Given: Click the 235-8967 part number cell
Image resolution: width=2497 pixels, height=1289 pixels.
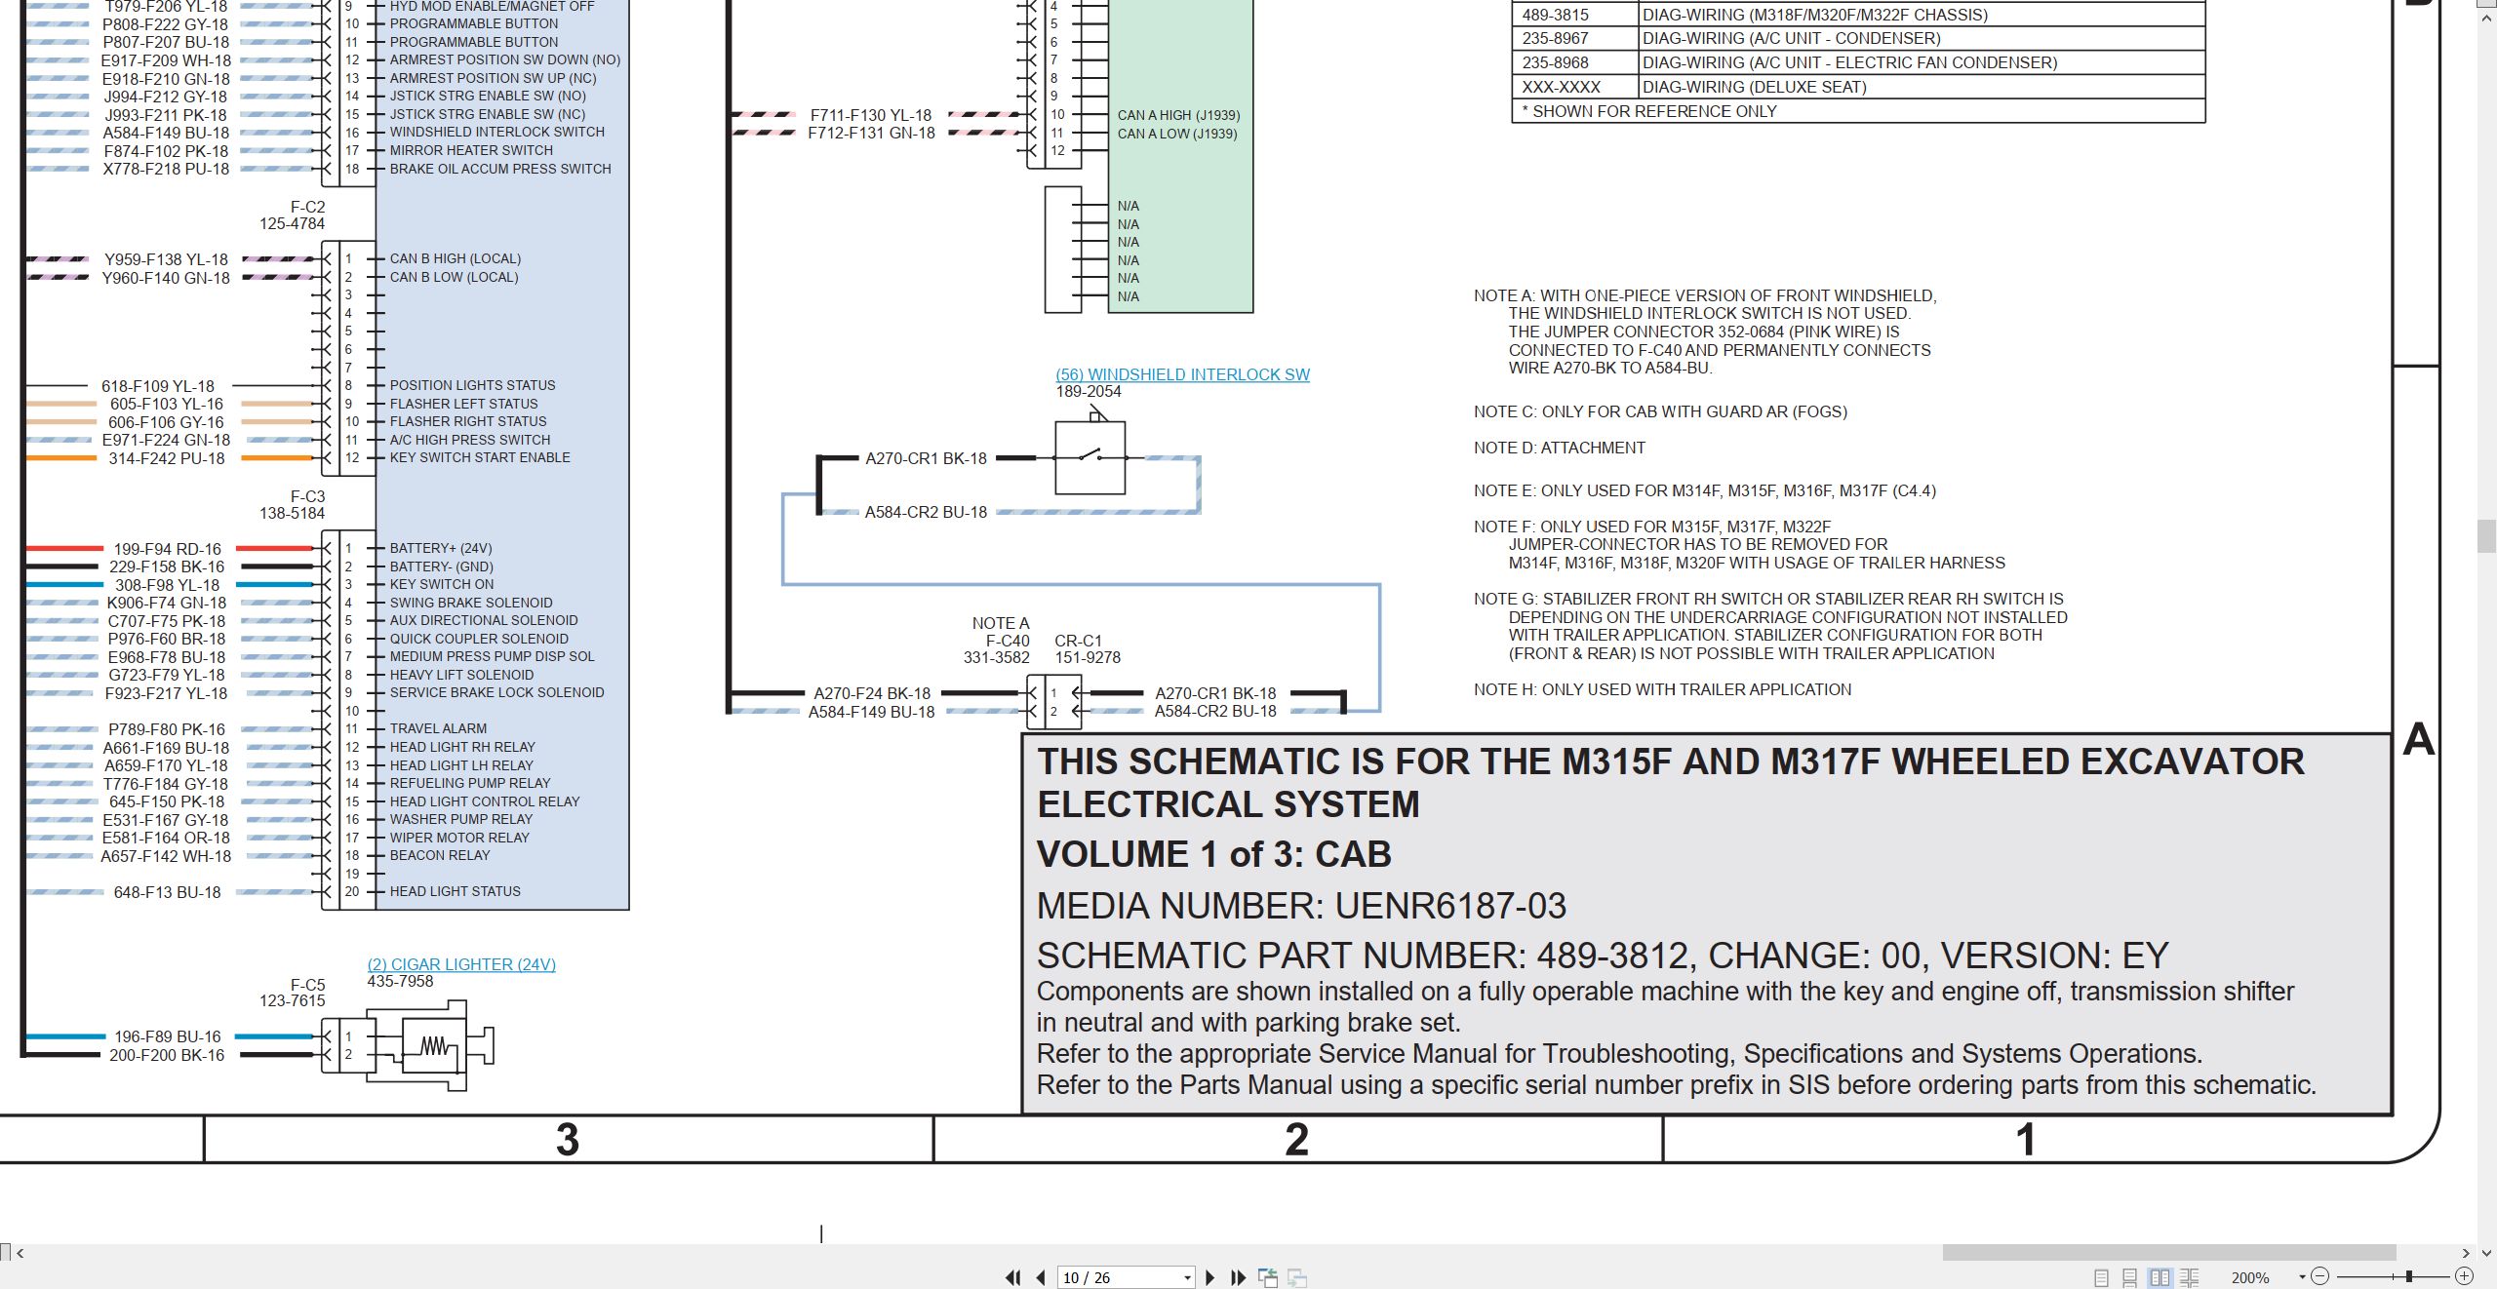Looking at the screenshot, I should 1574,38.
